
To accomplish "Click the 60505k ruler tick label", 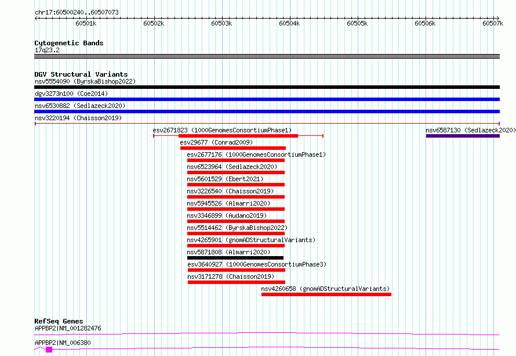I will [x=357, y=23].
